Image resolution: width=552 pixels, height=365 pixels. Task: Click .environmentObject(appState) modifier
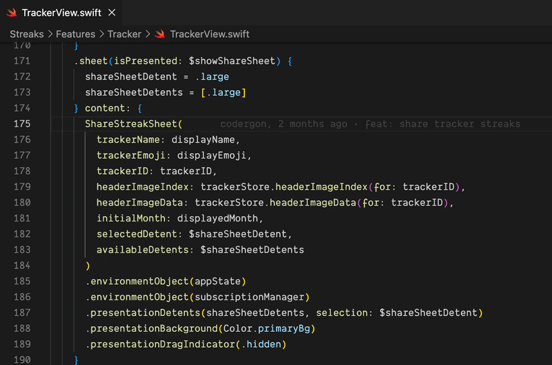[166, 282]
